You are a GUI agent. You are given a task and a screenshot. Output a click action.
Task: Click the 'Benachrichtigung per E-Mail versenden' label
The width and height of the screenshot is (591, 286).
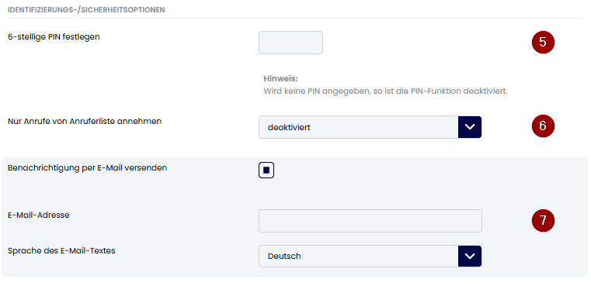click(88, 168)
